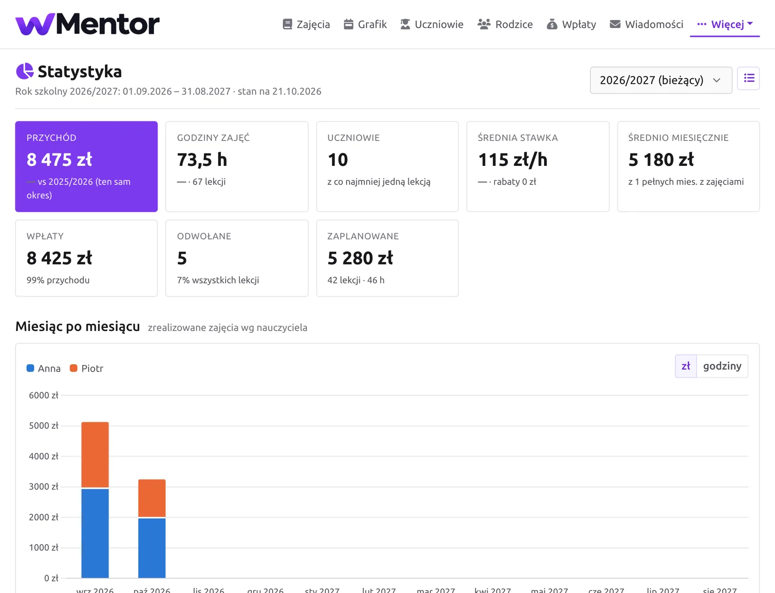The width and height of the screenshot is (775, 593).
Task: Click Anna's blue bar for October 2026
Action: (x=152, y=548)
